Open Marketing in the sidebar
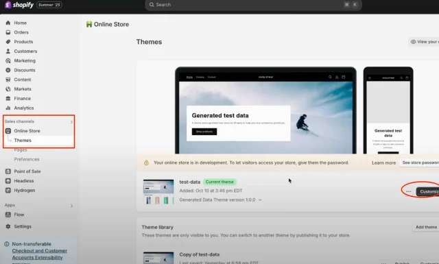The width and height of the screenshot is (439, 264). [x=25, y=61]
